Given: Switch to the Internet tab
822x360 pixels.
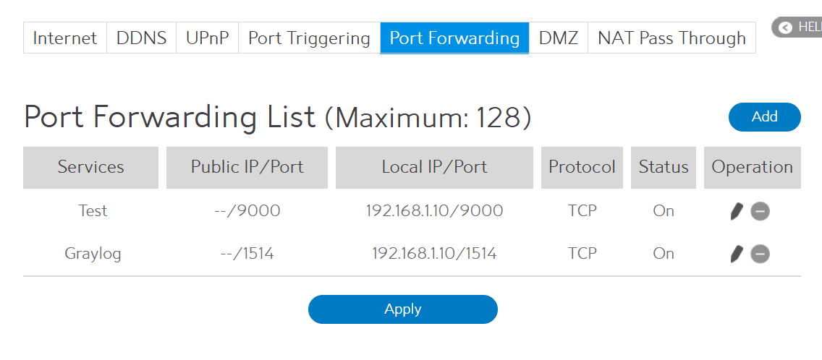Looking at the screenshot, I should [65, 38].
